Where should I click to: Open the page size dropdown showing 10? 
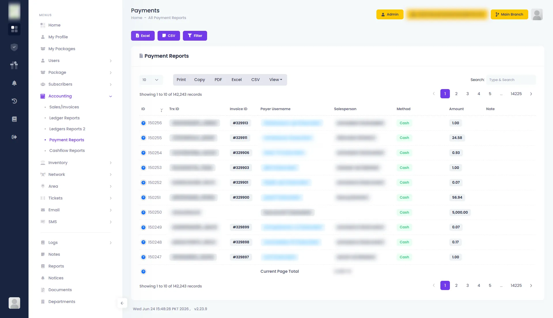tap(151, 80)
